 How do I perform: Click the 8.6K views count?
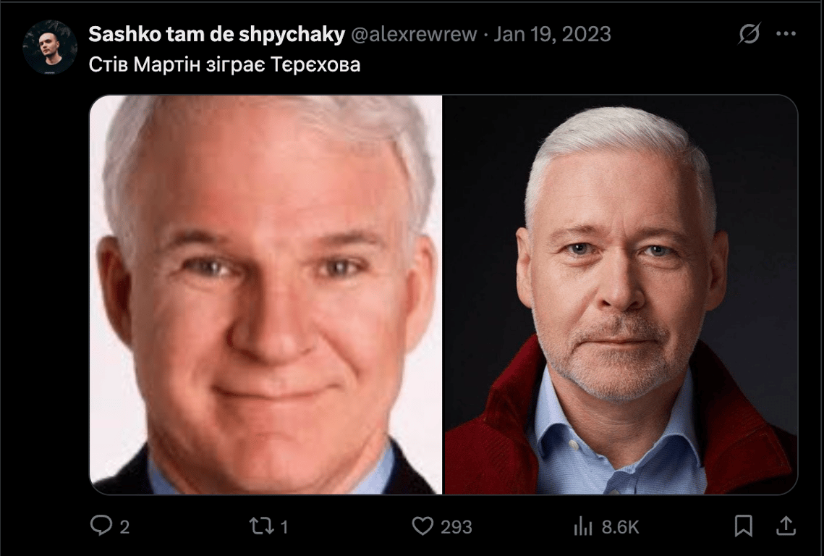tap(620, 526)
